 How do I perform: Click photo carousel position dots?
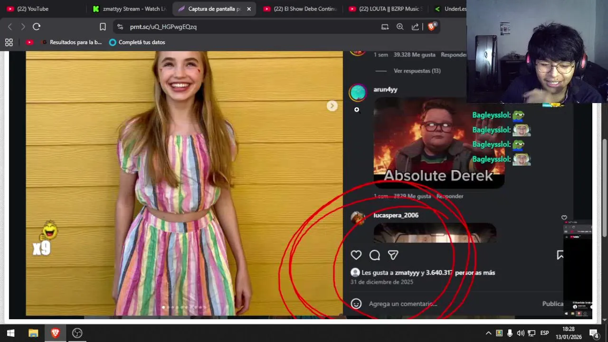point(184,307)
